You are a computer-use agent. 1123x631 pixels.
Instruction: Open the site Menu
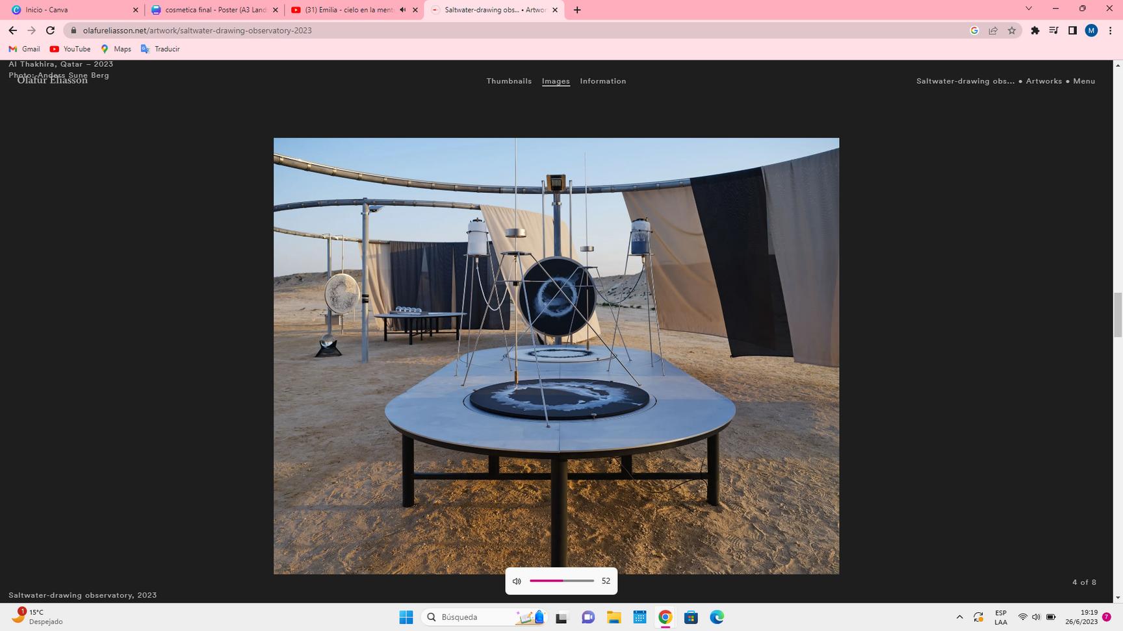pyautogui.click(x=1084, y=81)
